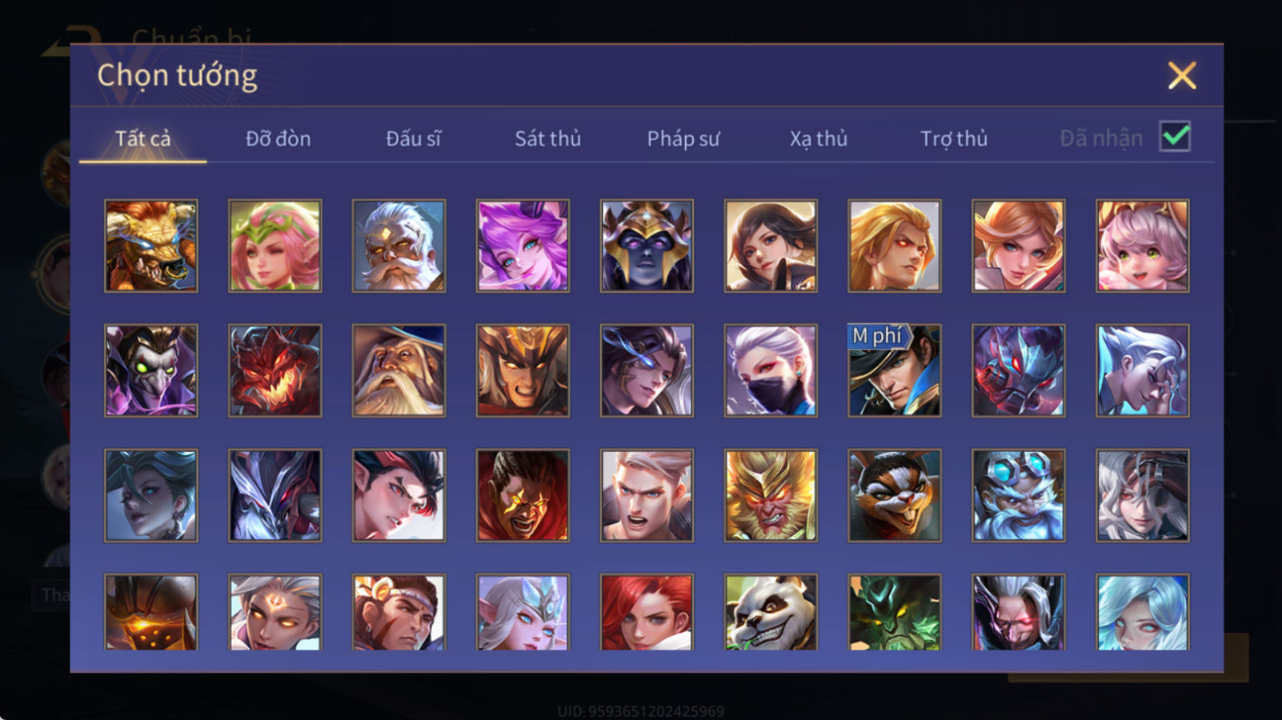
Task: Show heroes under the Sát thủ tab
Action: 548,138
